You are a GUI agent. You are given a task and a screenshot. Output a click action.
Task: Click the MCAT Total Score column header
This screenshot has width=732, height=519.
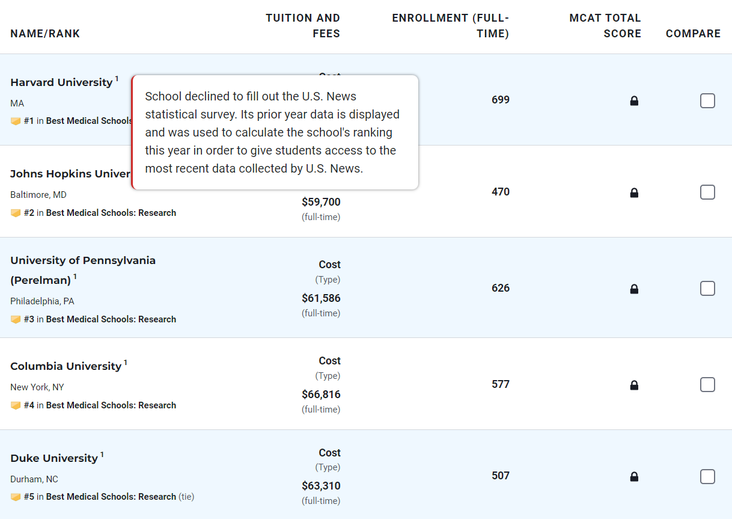coord(605,26)
